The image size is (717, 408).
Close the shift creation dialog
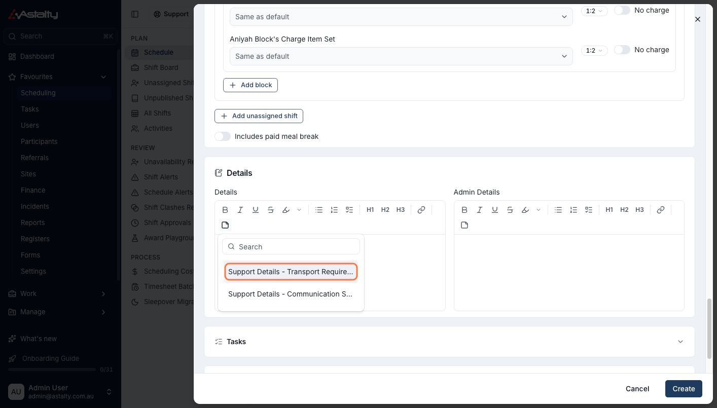(698, 19)
